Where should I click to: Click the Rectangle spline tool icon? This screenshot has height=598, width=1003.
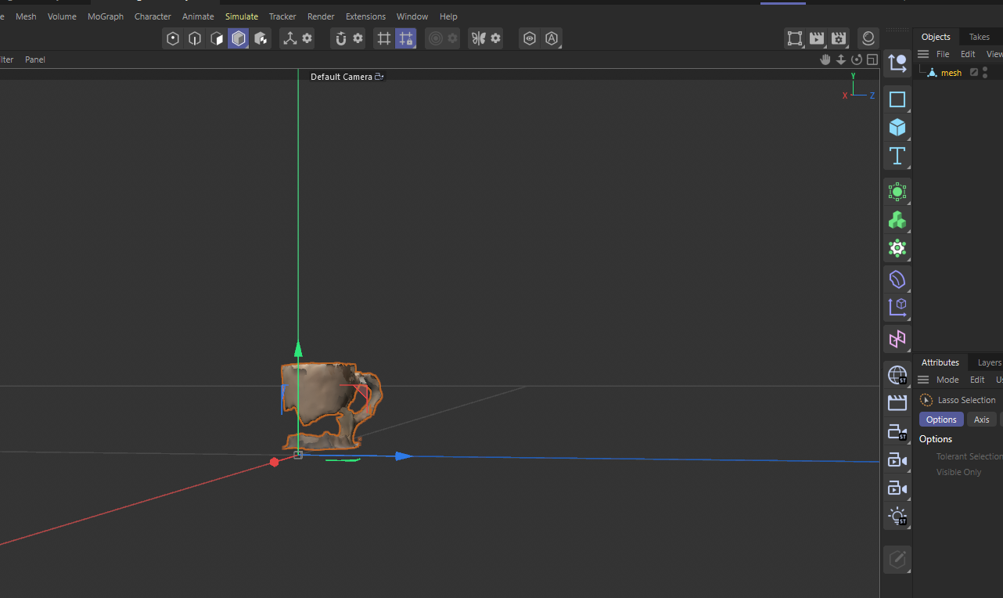pos(897,99)
